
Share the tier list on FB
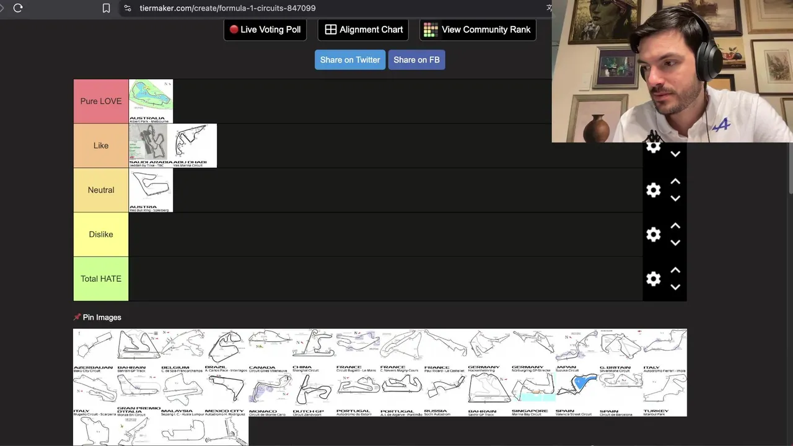416,60
